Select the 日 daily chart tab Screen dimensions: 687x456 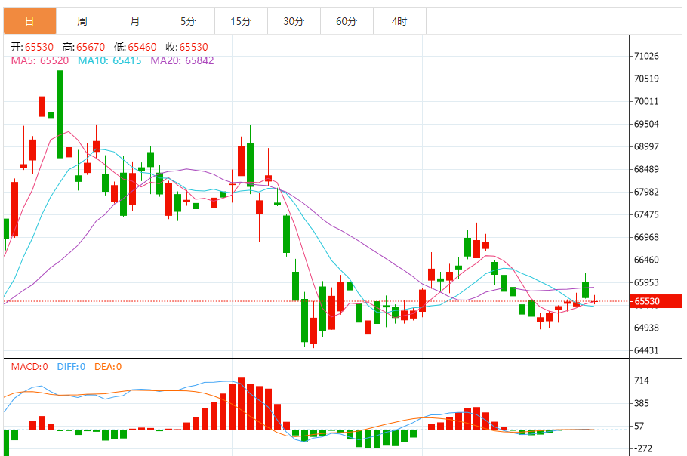(29, 20)
